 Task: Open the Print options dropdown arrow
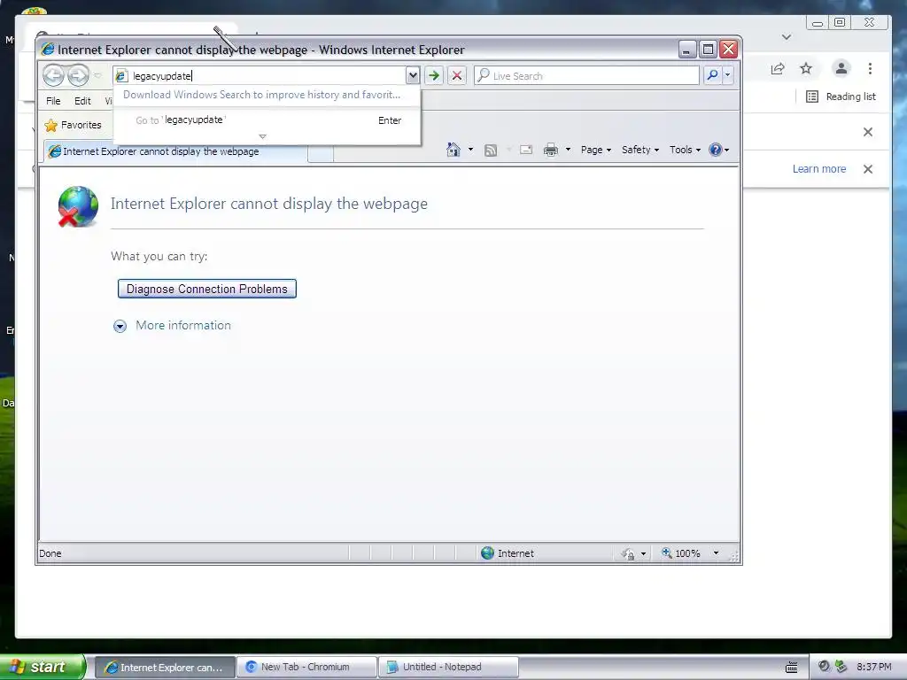tap(568, 150)
